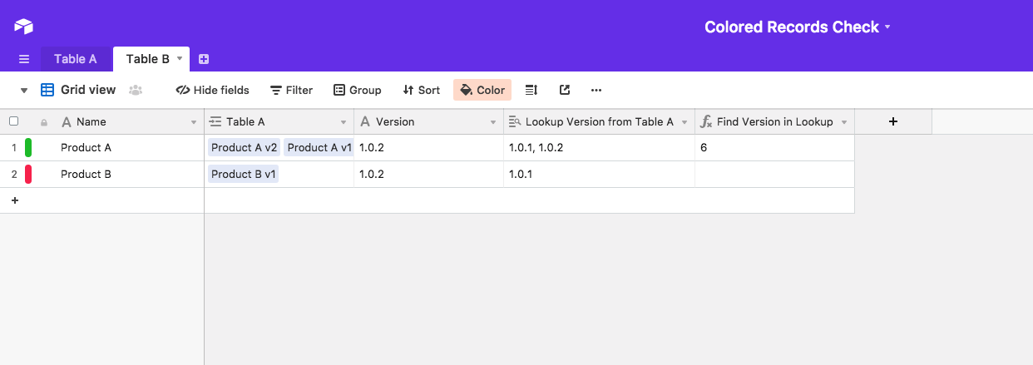
Task: Toggle the select all records checkbox
Action: coord(13,121)
